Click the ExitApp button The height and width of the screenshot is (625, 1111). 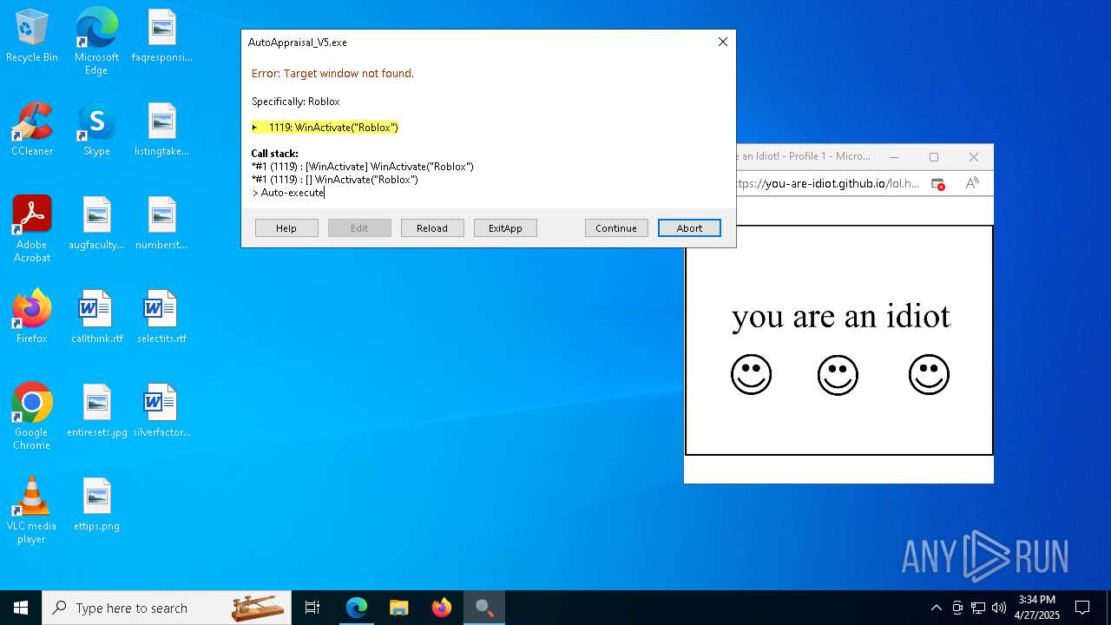(505, 228)
